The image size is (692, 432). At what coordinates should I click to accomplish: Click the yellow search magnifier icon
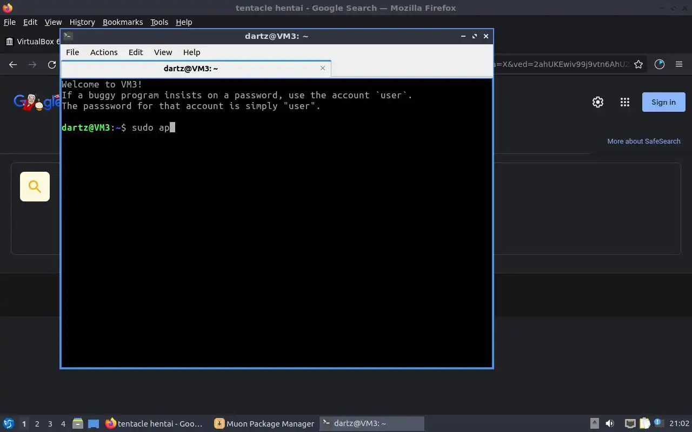tap(35, 186)
